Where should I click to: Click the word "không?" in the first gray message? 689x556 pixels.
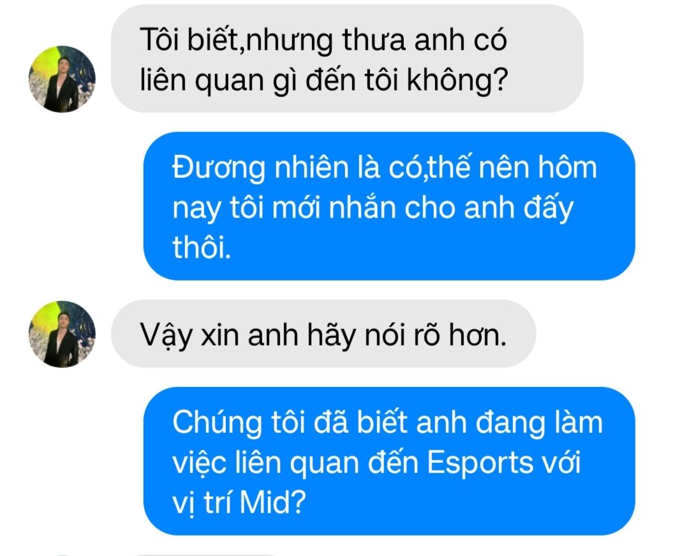pyautogui.click(x=457, y=81)
